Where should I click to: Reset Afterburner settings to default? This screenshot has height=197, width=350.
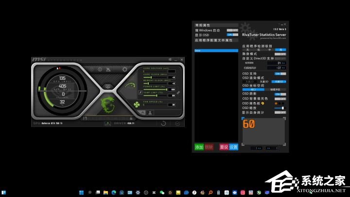pyautogui.click(x=163, y=123)
